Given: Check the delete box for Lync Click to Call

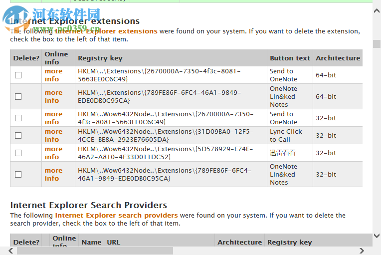Looking at the screenshot, I should (18, 136).
